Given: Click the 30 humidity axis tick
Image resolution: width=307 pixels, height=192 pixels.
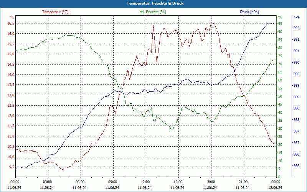Looking at the screenshot, I should click(x=280, y=129).
